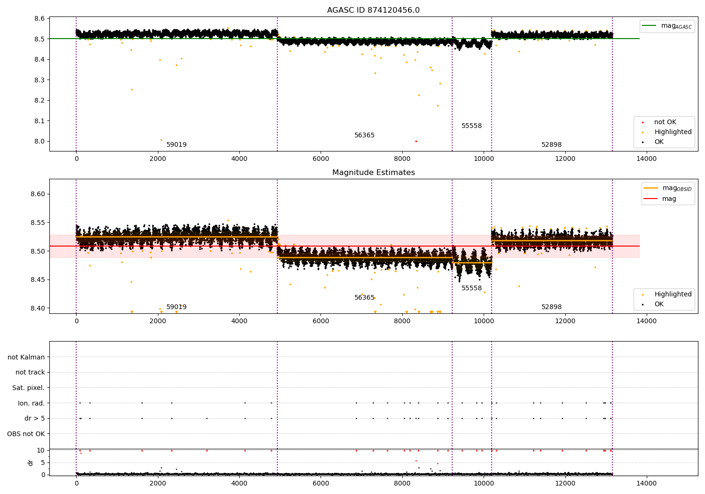Click the "AGASC ID 874120456.0" plot title
The width and height of the screenshot is (705, 494).
coord(373,10)
